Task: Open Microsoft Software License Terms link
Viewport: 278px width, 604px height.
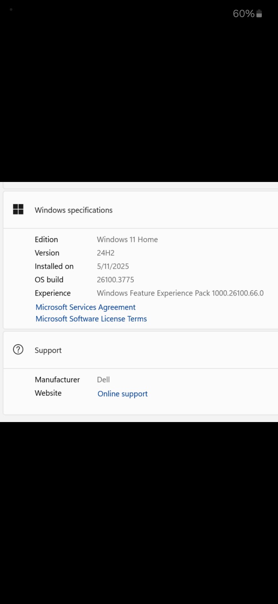Action: pos(91,319)
